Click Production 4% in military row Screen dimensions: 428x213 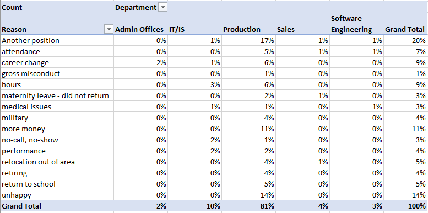[x=248, y=118]
